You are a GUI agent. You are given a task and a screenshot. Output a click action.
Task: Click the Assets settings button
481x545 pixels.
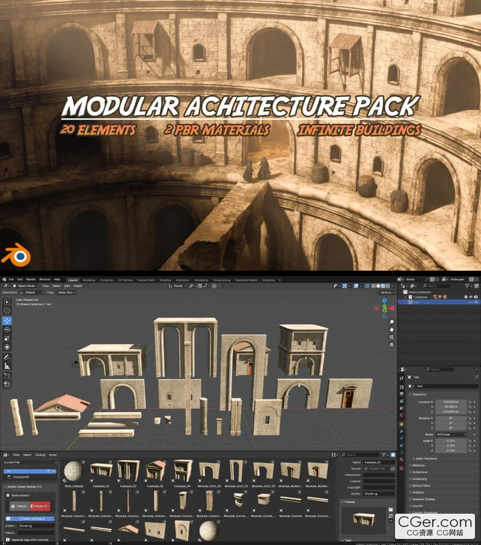pyautogui.click(x=29, y=519)
